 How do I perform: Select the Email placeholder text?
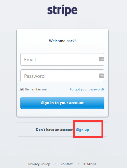(x=30, y=60)
